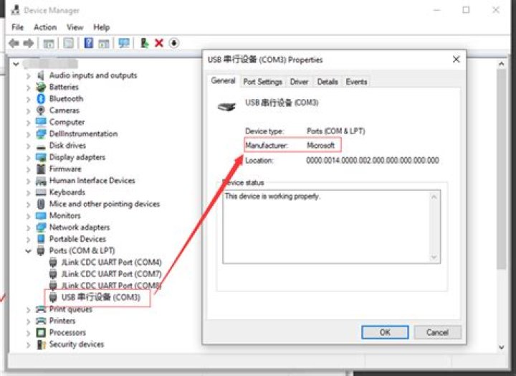Click Cancel in the Properties dialog
516x376 pixels.
click(437, 332)
